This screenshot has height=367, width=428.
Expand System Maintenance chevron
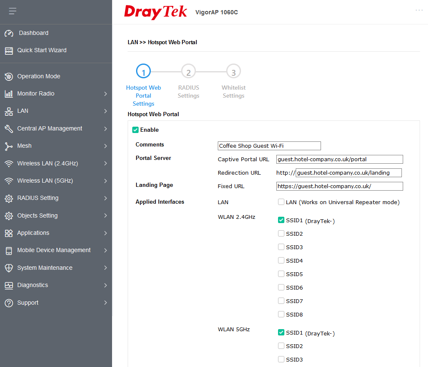(105, 268)
